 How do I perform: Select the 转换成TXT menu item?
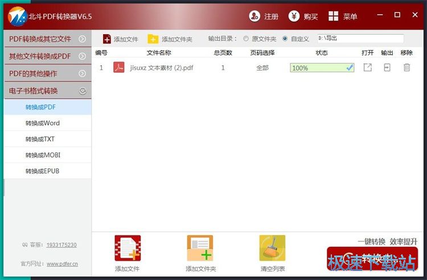click(x=48, y=139)
